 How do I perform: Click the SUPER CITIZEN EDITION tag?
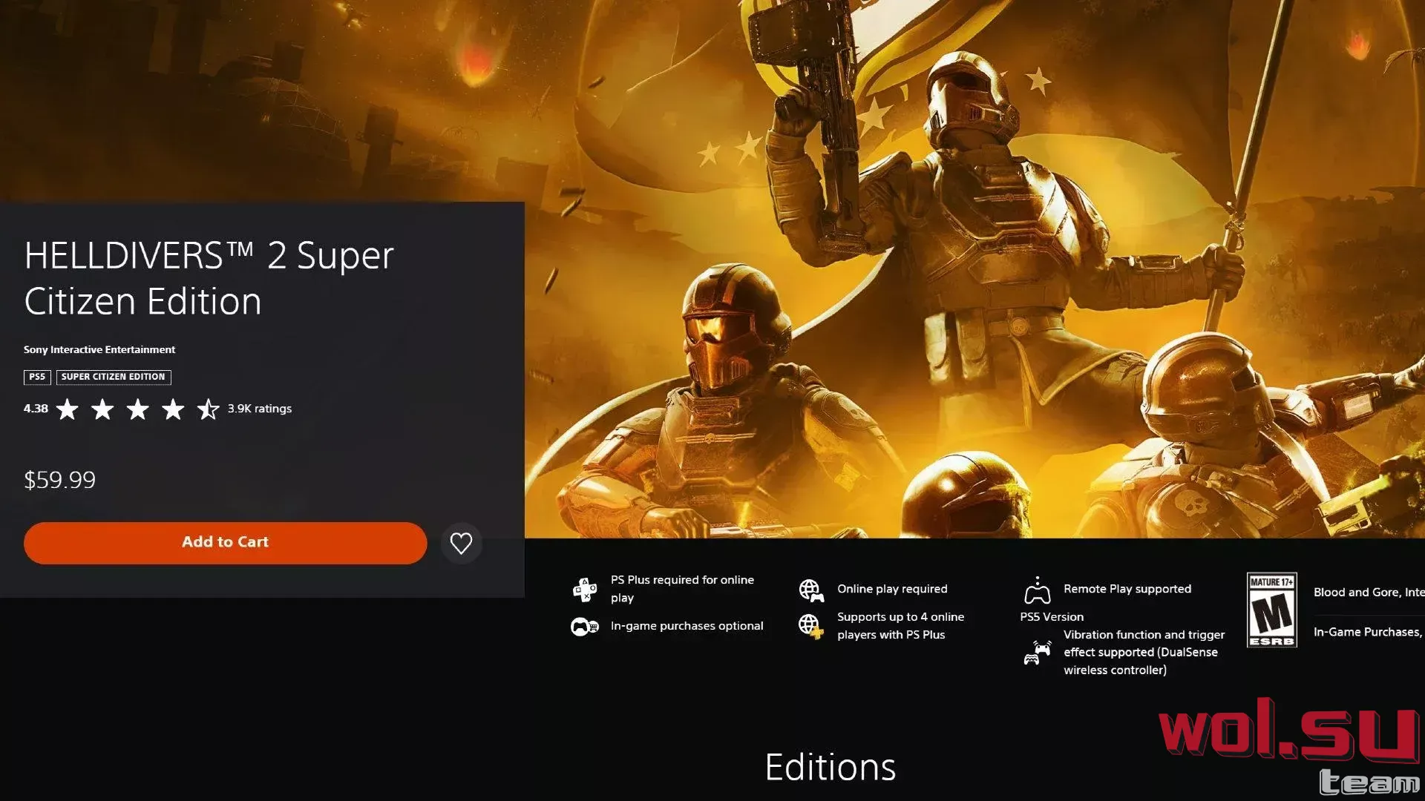tap(114, 377)
